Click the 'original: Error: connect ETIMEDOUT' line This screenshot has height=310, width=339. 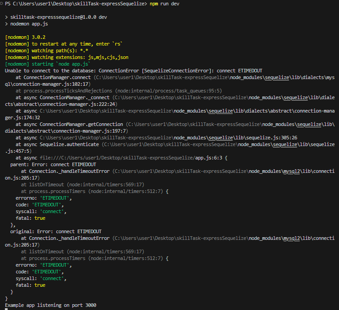click(x=56, y=231)
